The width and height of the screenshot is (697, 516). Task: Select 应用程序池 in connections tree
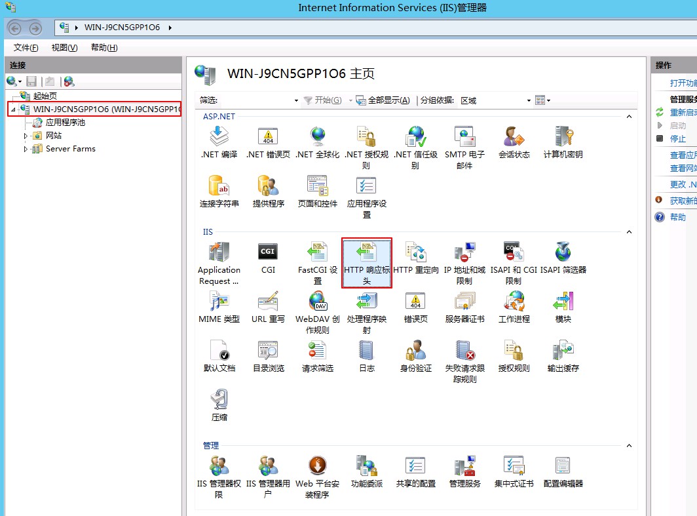point(65,123)
